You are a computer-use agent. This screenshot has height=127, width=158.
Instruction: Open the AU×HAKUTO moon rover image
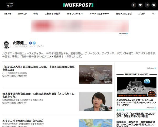tap(136, 87)
